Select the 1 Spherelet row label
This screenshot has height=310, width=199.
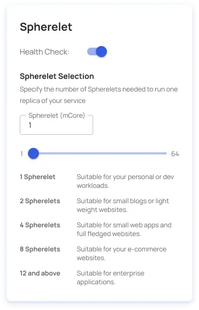click(x=38, y=177)
